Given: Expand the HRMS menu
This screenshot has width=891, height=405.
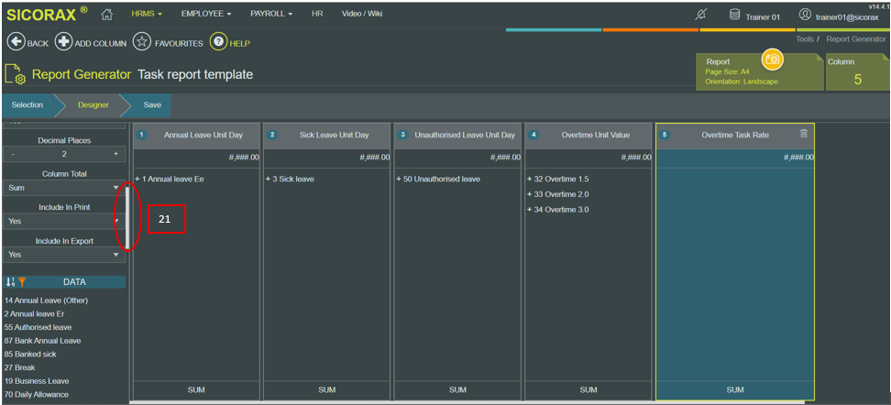Looking at the screenshot, I should pyautogui.click(x=148, y=14).
